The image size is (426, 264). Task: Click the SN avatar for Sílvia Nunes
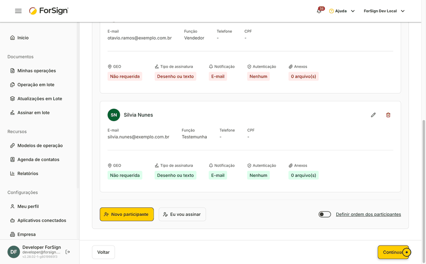tap(114, 115)
